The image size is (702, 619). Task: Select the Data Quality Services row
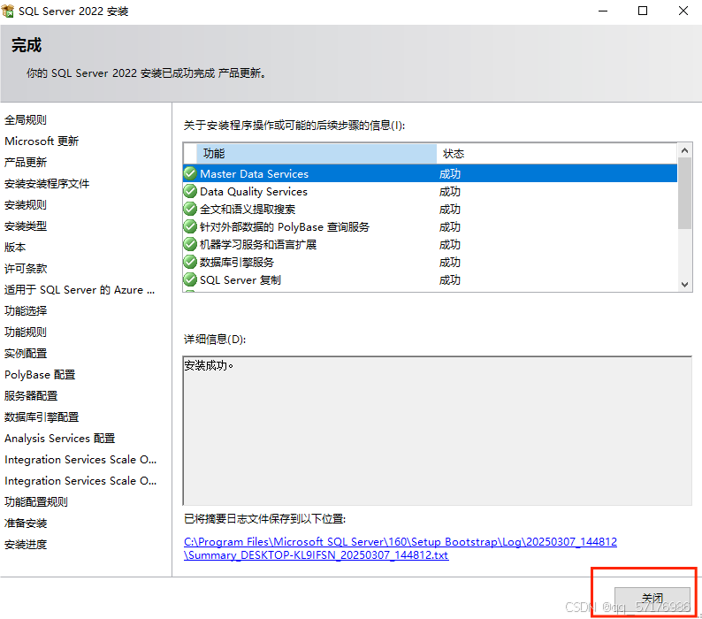pos(430,191)
